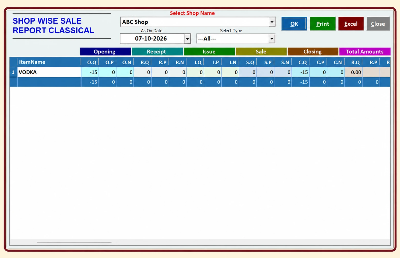Screen dimensions: 400x258
Task: Click the horizontal scrollbar thumb below the grid
Action: (x=74, y=242)
